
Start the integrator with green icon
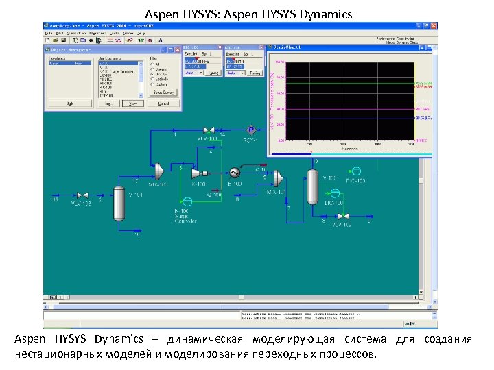pos(141,40)
